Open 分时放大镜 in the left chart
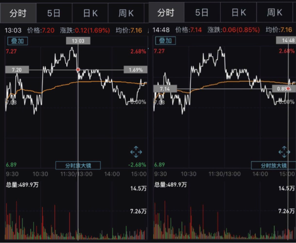 tap(78, 165)
